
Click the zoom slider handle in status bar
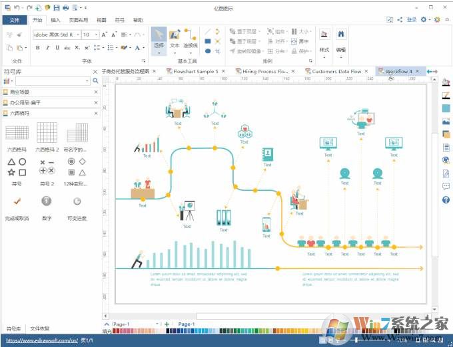click(357, 340)
